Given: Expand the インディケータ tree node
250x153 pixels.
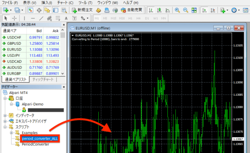Looking at the screenshot, I should [5, 116].
